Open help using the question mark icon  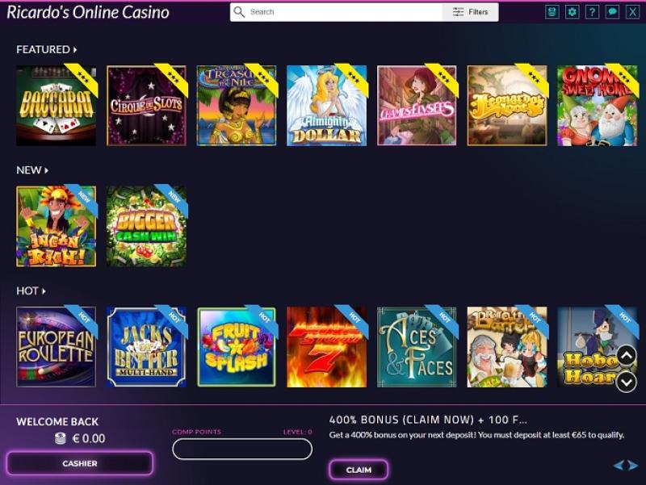click(x=592, y=12)
